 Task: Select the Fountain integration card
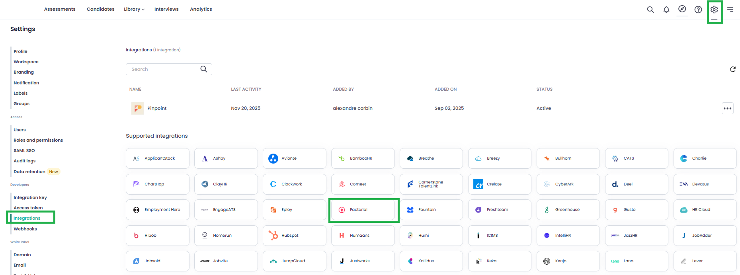click(x=431, y=210)
